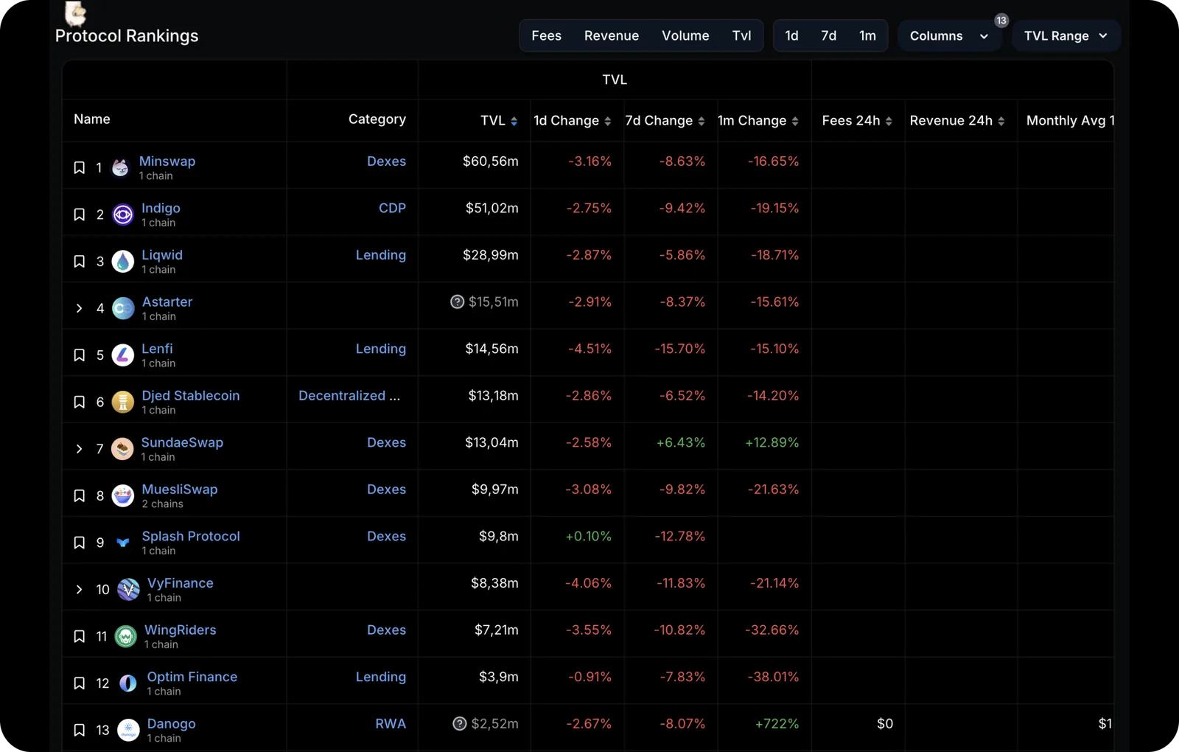Sort by 1m Change arrows
This screenshot has width=1179, height=752.
(x=795, y=122)
